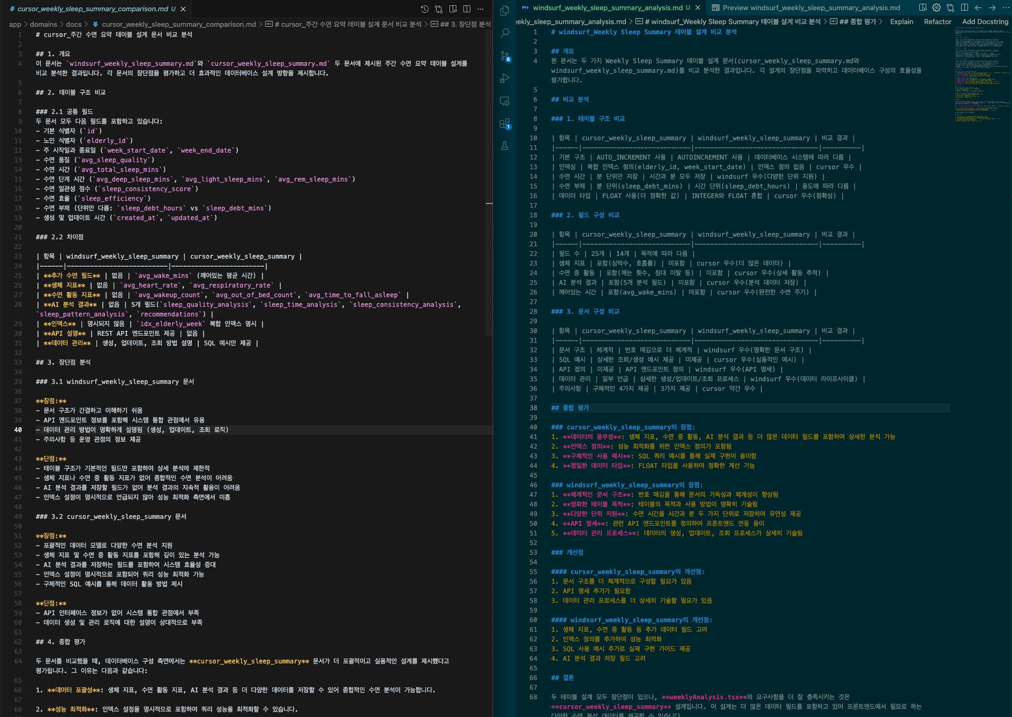Screen dimensions: 1012x717
Task: Click '#### cursor_weekly_sleep_summary의 개선점:' heading
Action: pos(628,571)
